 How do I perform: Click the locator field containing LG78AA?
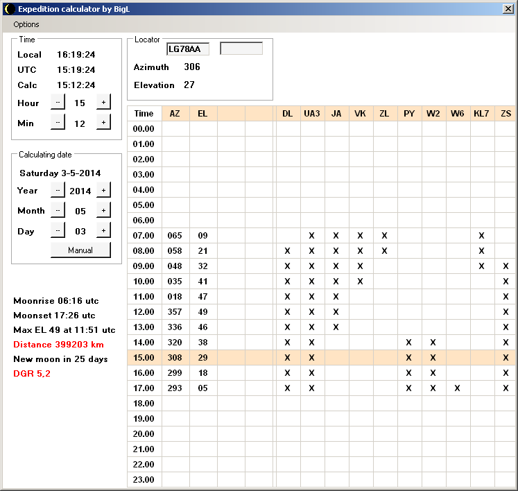point(187,49)
